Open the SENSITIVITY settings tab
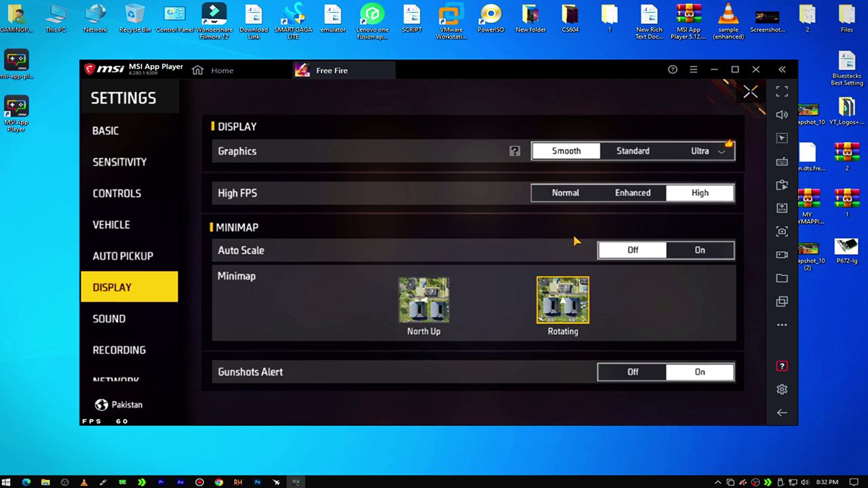Image resolution: width=868 pixels, height=488 pixels. 119,162
